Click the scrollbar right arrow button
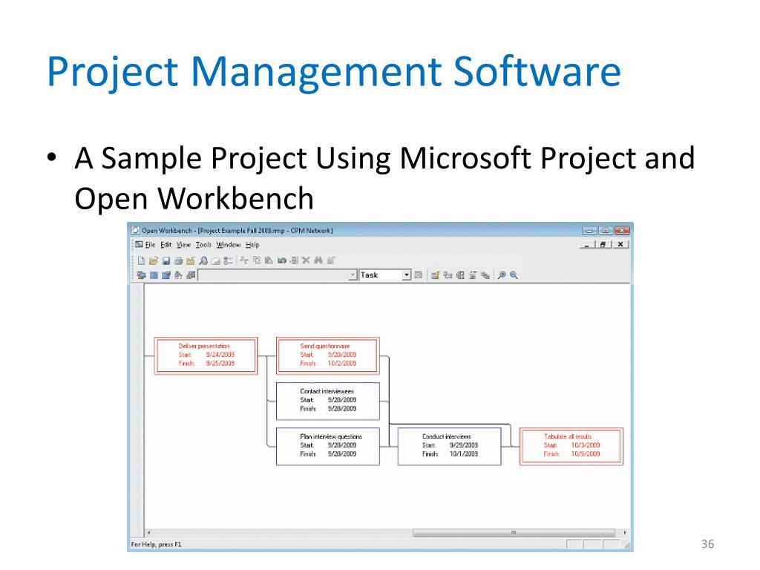The width and height of the screenshot is (760, 570). click(625, 532)
